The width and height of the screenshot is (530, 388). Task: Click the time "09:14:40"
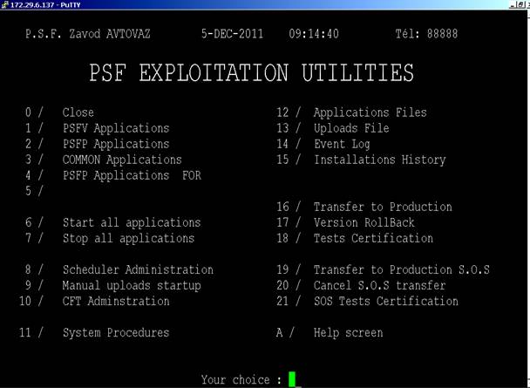click(x=314, y=34)
